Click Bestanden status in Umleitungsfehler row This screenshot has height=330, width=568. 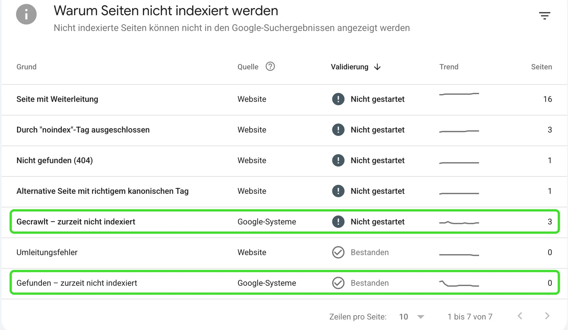point(370,252)
